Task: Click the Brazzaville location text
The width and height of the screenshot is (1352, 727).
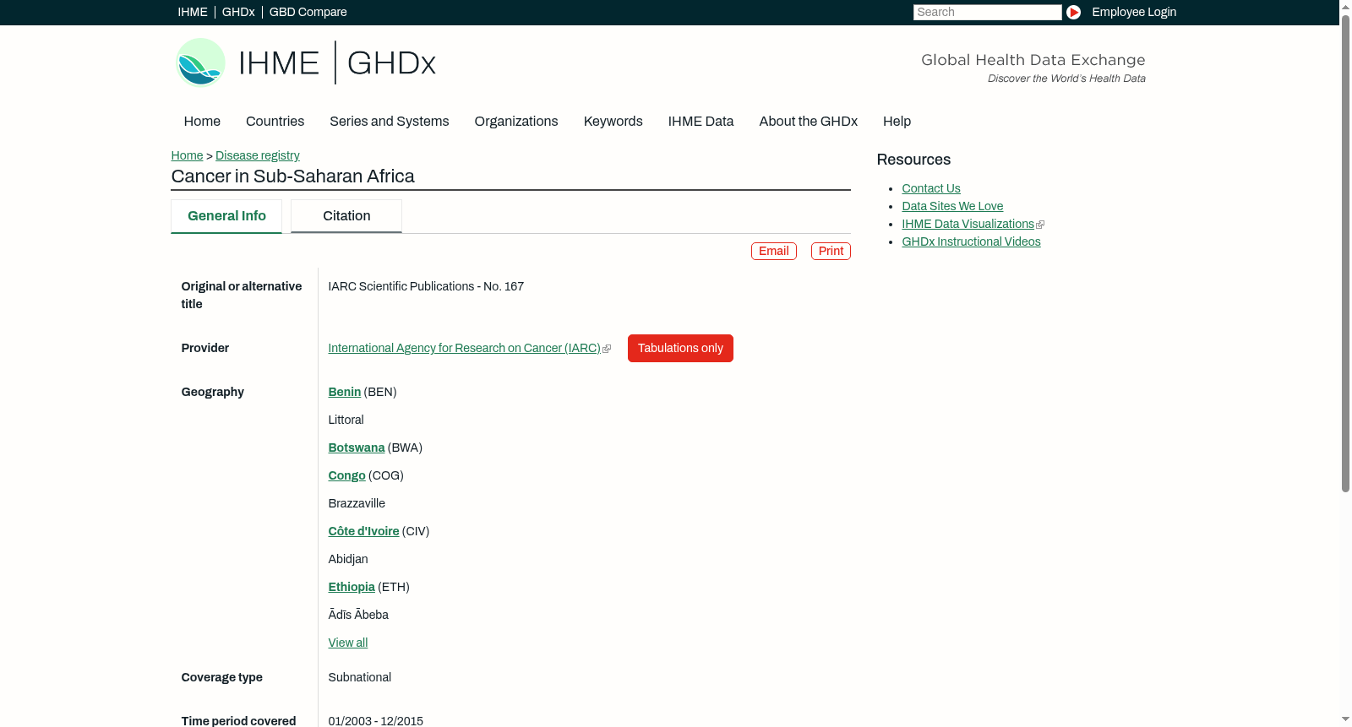Action: (x=357, y=503)
